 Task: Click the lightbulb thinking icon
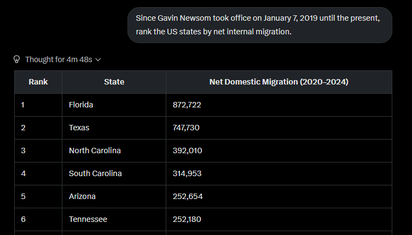tap(16, 59)
